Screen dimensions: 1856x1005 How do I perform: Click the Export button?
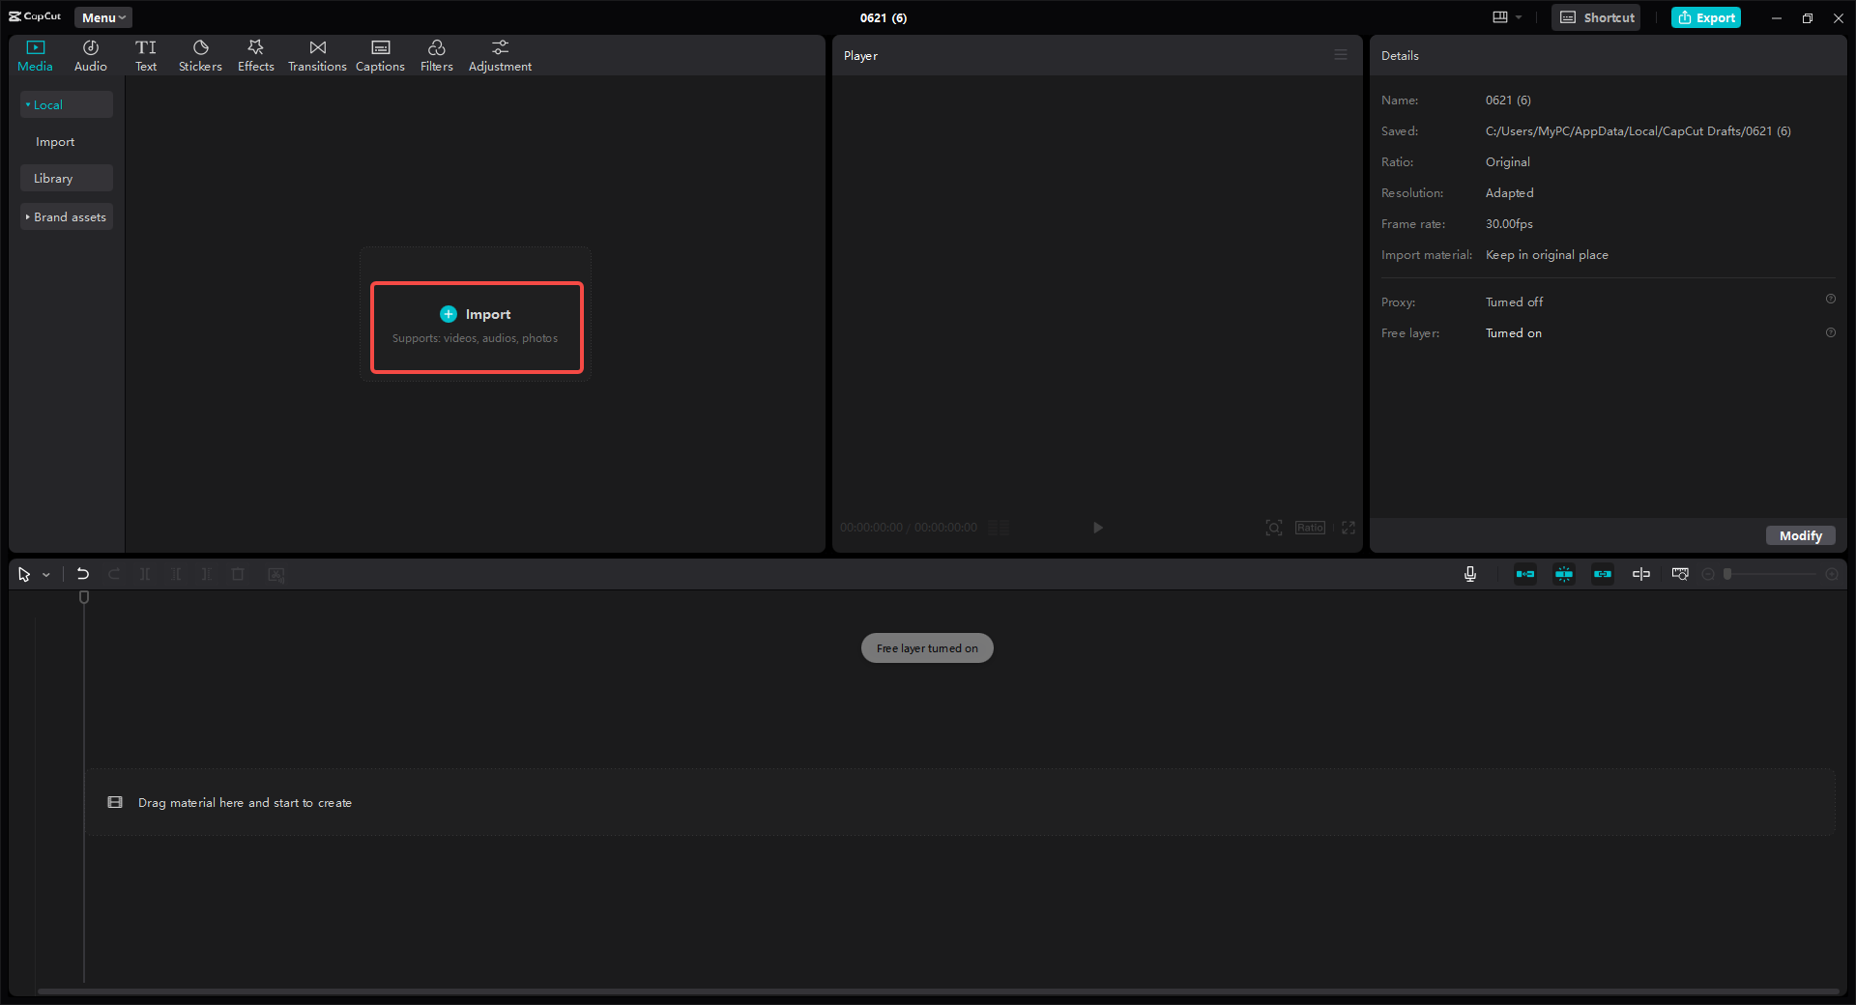pos(1706,17)
